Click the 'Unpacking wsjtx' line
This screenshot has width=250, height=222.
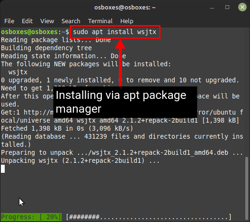[80, 160]
